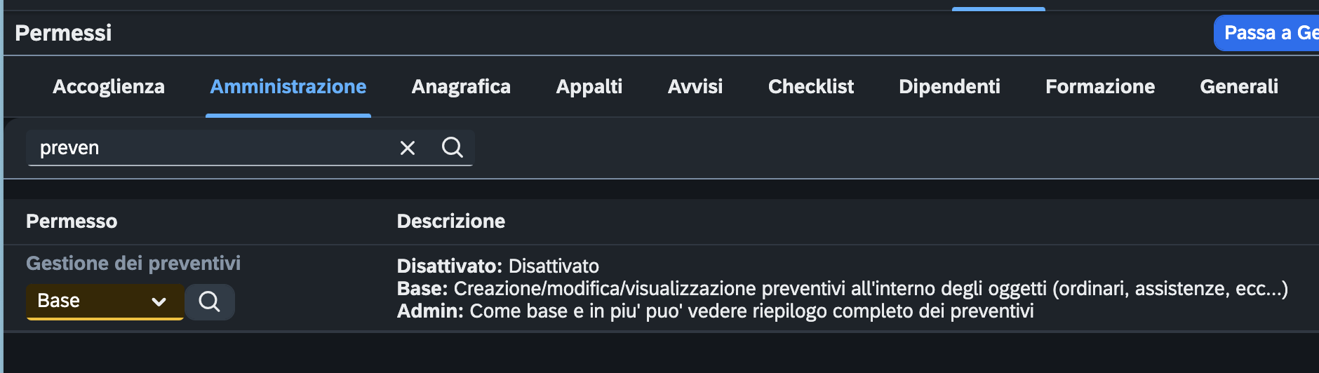Screen dimensions: 1319x373
Task: Select the 'Gestione dei preventivi' permission label
Action: coord(133,264)
